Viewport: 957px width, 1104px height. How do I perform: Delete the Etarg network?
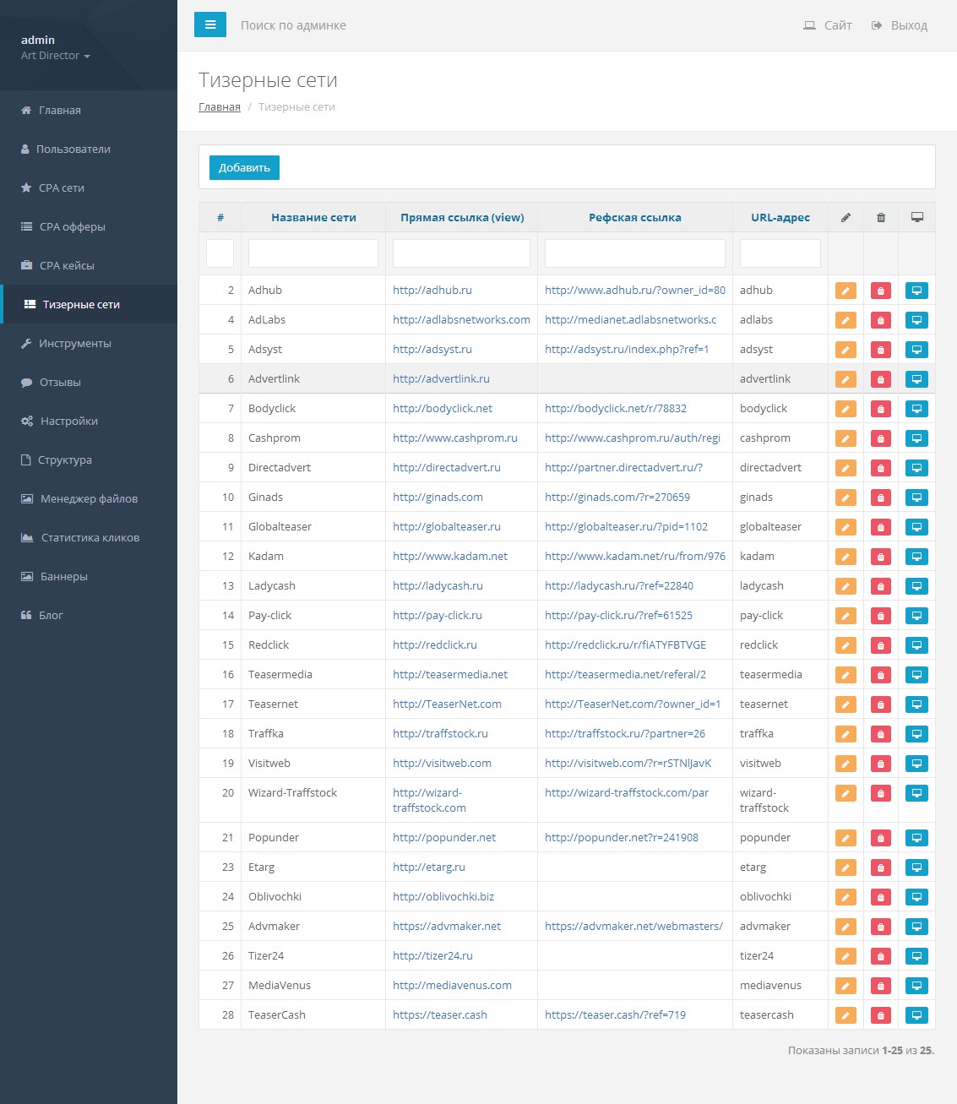click(x=881, y=867)
